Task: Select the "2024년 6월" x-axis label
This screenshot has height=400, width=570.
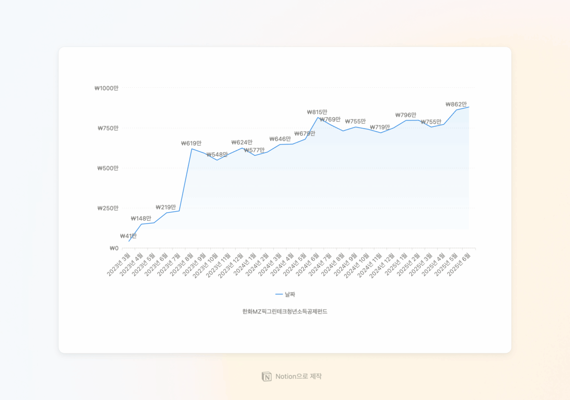Action: (308, 265)
